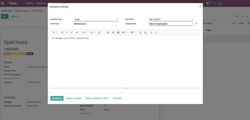Viewport: 250px width, 120px height.
Task: Click the 1-ACK-205 license plate text
Action: (11, 49)
